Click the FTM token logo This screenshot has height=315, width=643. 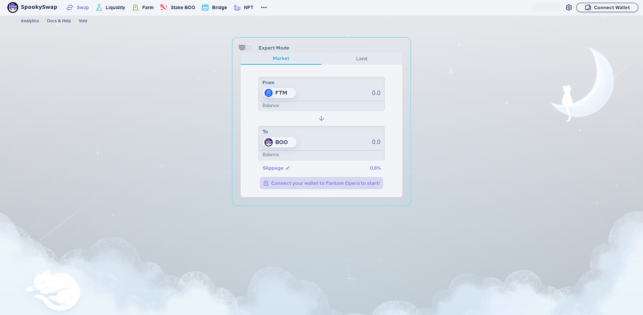tap(269, 93)
